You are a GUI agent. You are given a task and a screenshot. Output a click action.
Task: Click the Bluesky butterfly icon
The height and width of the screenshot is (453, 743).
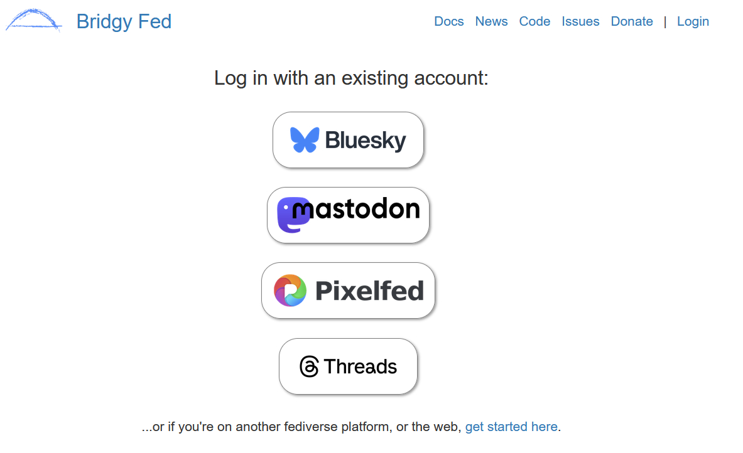coord(305,140)
